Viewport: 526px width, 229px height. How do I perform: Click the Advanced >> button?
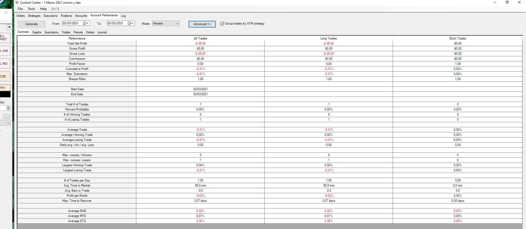point(202,24)
